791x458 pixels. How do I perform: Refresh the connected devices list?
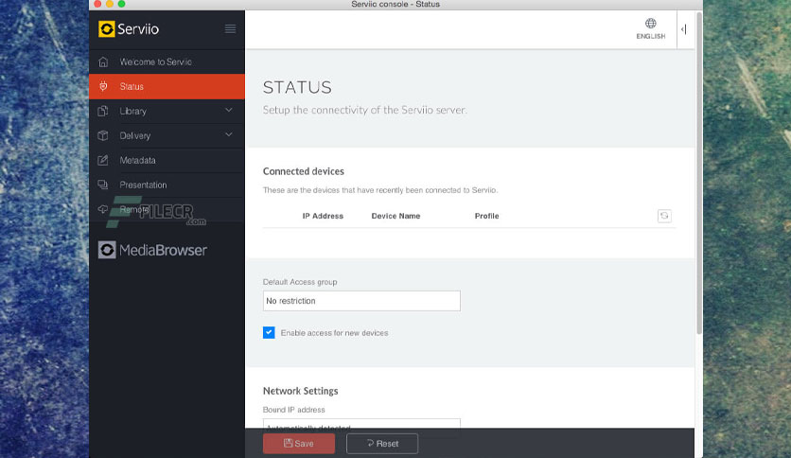664,216
